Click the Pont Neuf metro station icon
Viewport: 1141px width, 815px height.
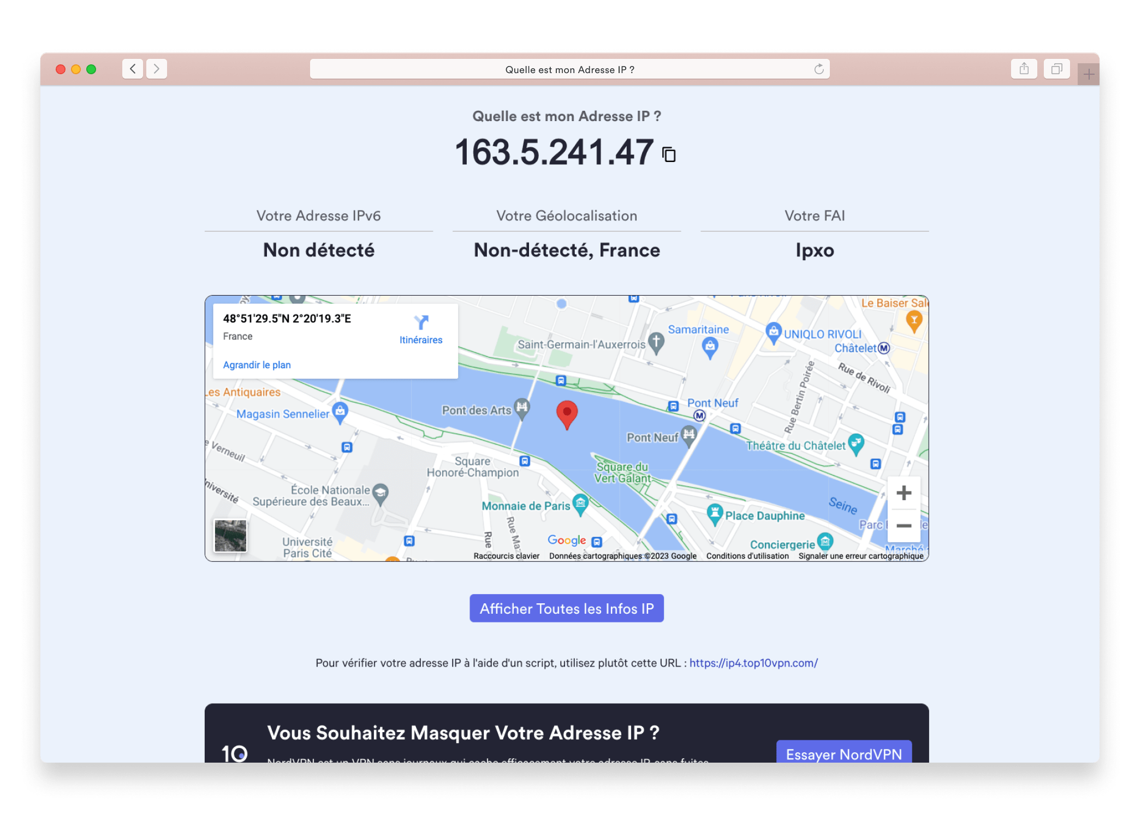[699, 416]
